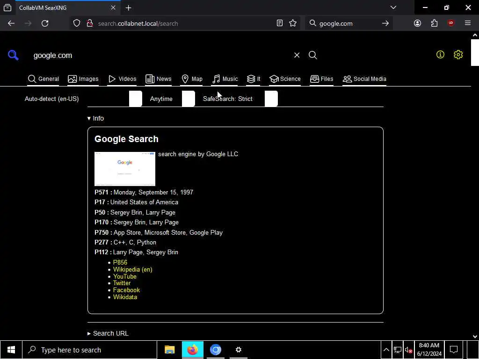Toggle reader view
The image size is (479, 359).
click(280, 23)
